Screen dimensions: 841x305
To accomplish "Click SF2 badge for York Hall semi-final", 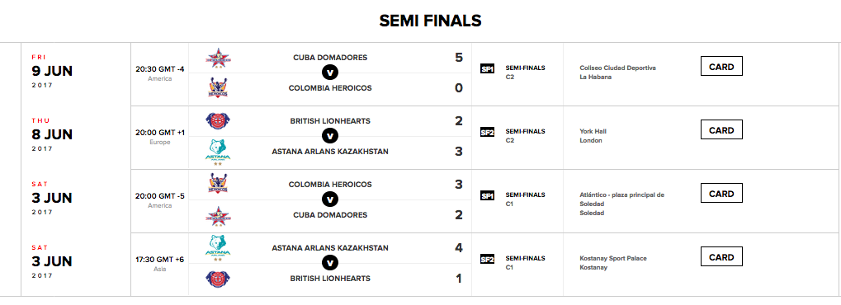I will pos(487,133).
